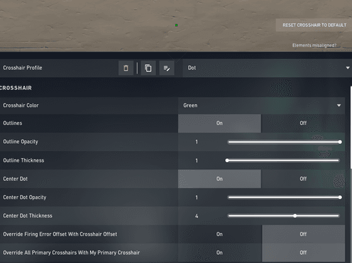Image resolution: width=352 pixels, height=263 pixels.
Task: Turn Outlines On
Action: click(219, 123)
